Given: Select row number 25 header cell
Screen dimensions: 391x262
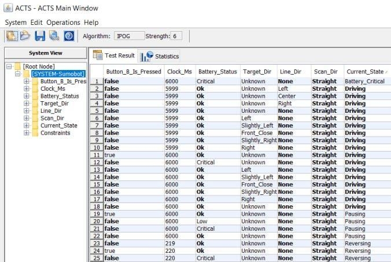Looking at the screenshot, I should [97, 258].
